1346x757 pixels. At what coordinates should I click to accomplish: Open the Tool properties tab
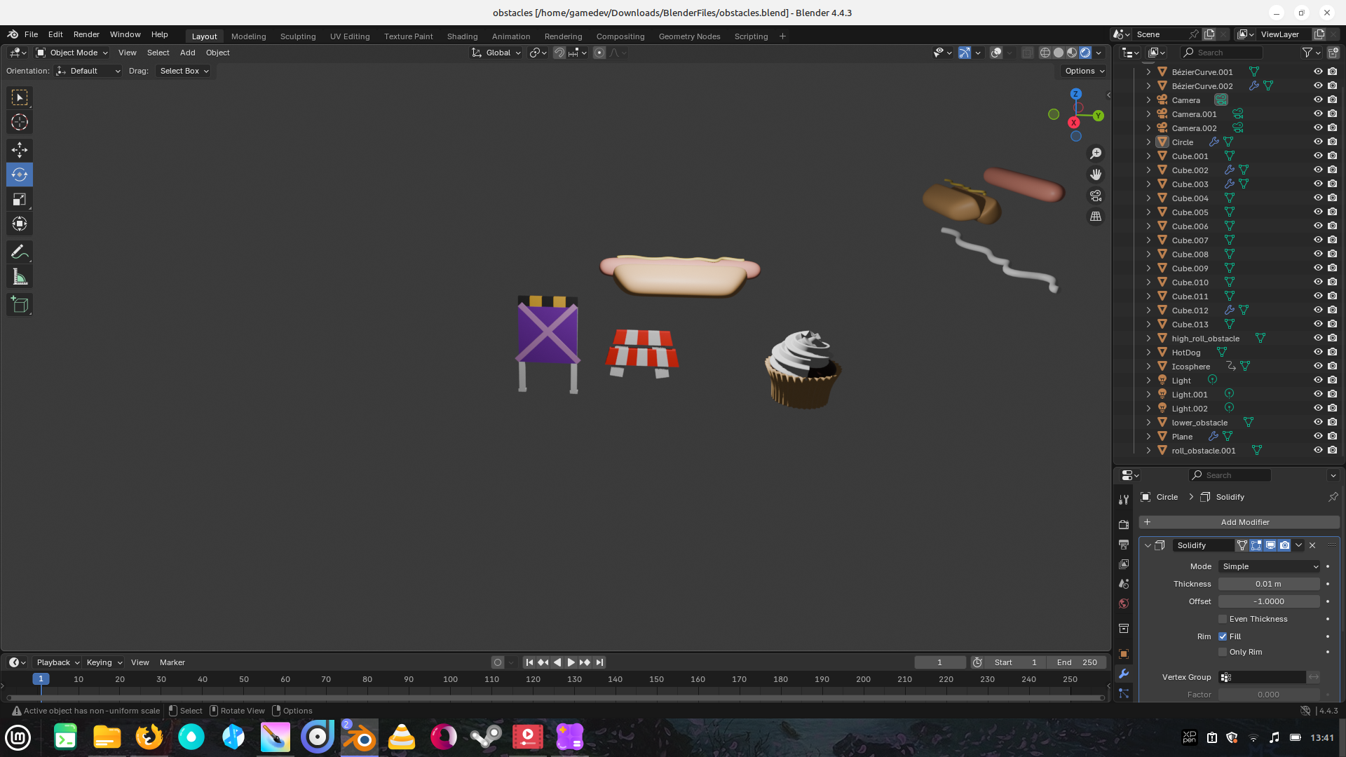pyautogui.click(x=1124, y=500)
